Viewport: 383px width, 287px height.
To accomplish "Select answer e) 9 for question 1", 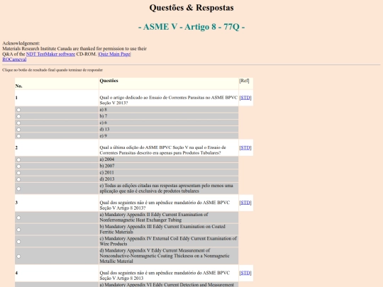I will pyautogui.click(x=18, y=136).
